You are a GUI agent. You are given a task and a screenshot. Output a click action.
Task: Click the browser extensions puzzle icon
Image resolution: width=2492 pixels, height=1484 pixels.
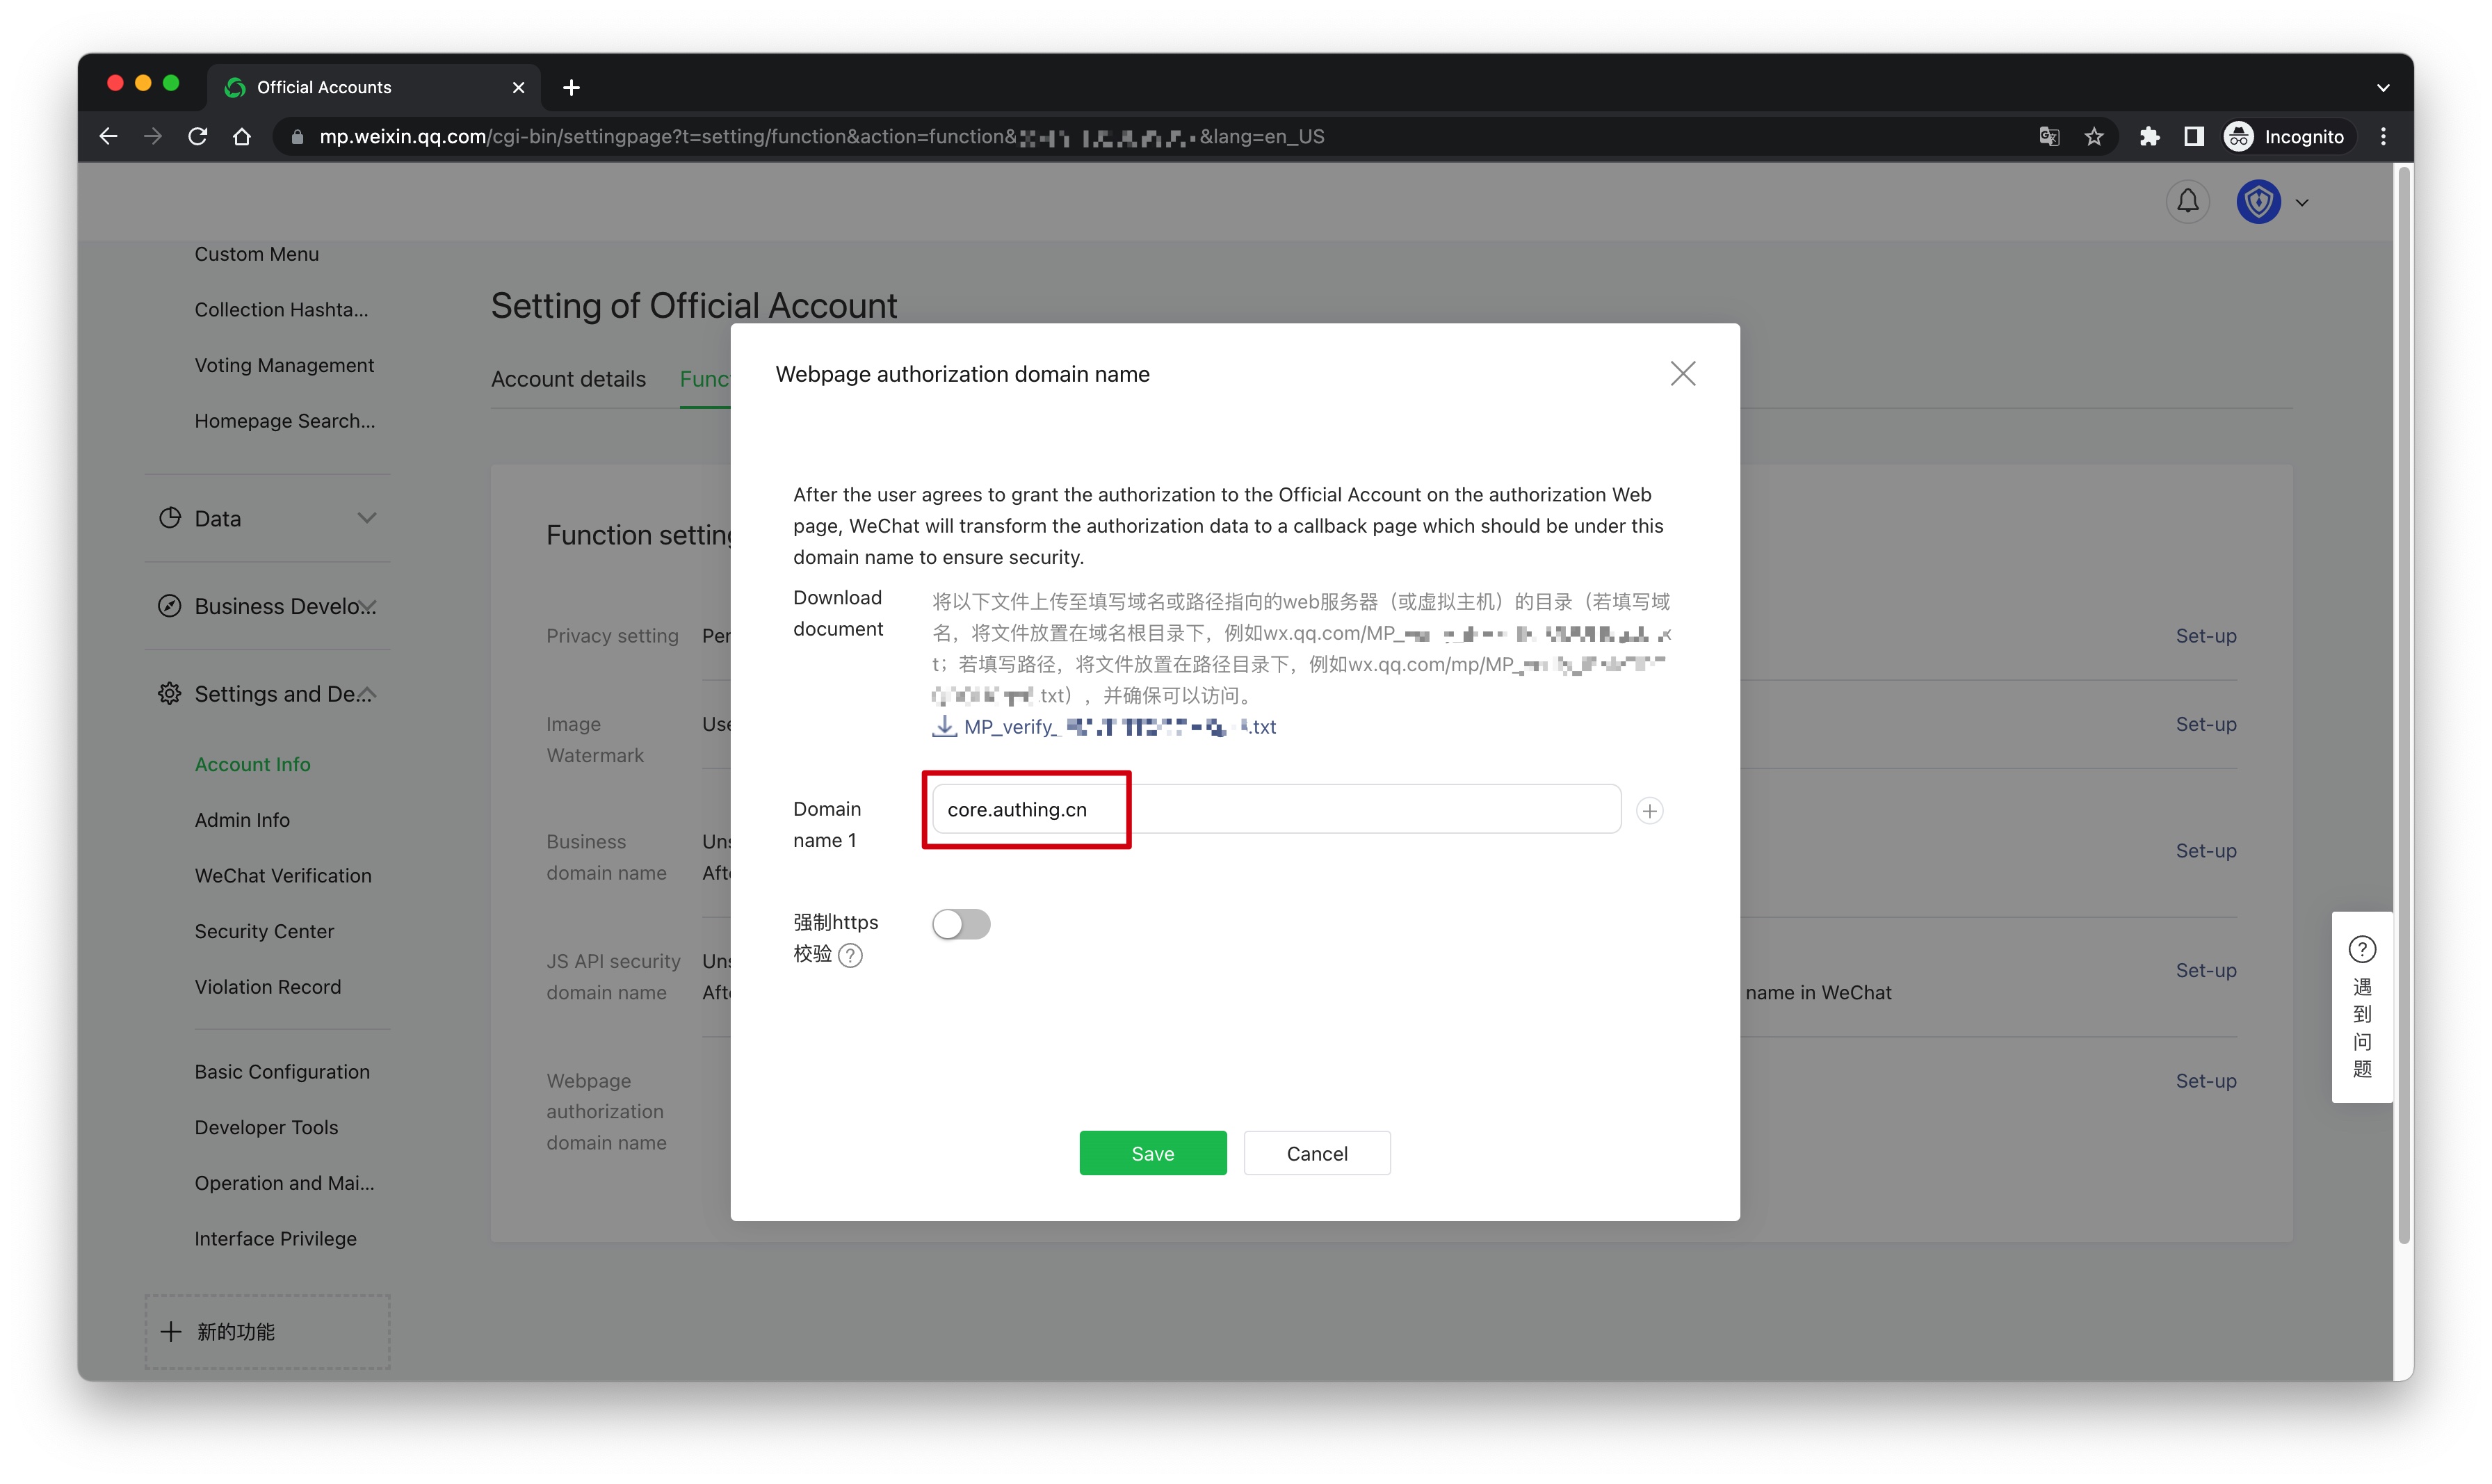click(2149, 137)
